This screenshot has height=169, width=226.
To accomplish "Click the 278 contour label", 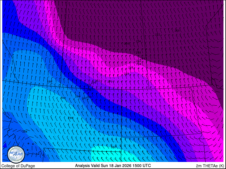I will tap(89, 90).
